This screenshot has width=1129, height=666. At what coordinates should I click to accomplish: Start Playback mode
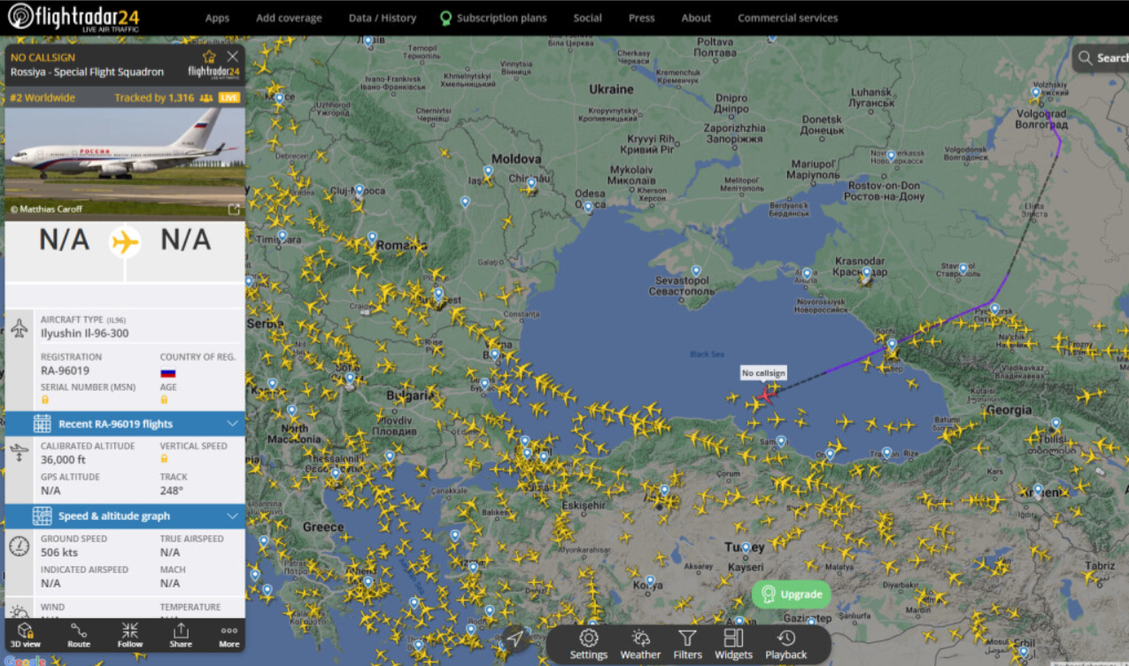pyautogui.click(x=786, y=645)
